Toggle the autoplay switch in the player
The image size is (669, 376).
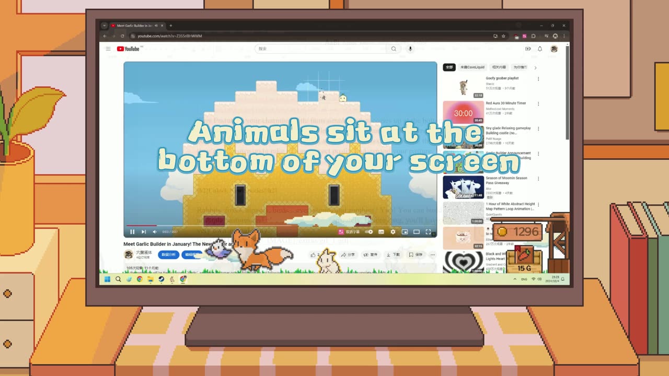tap(369, 232)
